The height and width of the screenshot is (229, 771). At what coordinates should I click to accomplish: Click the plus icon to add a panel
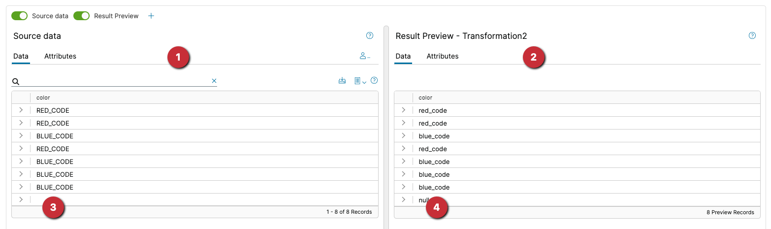pyautogui.click(x=151, y=16)
